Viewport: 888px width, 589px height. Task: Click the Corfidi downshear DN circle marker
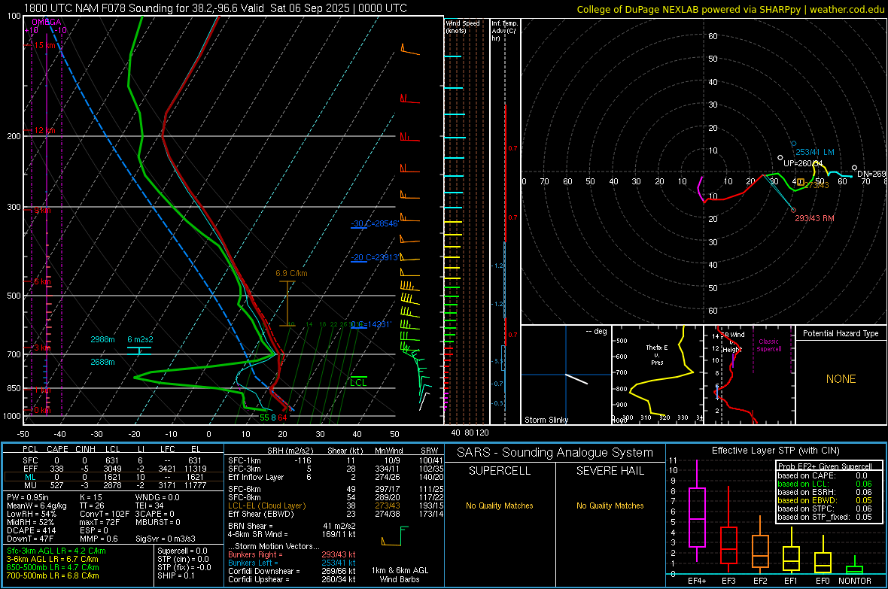pos(855,168)
